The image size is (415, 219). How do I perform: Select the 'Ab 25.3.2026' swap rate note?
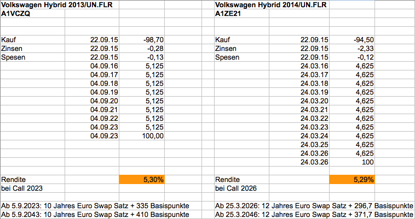[314, 206]
